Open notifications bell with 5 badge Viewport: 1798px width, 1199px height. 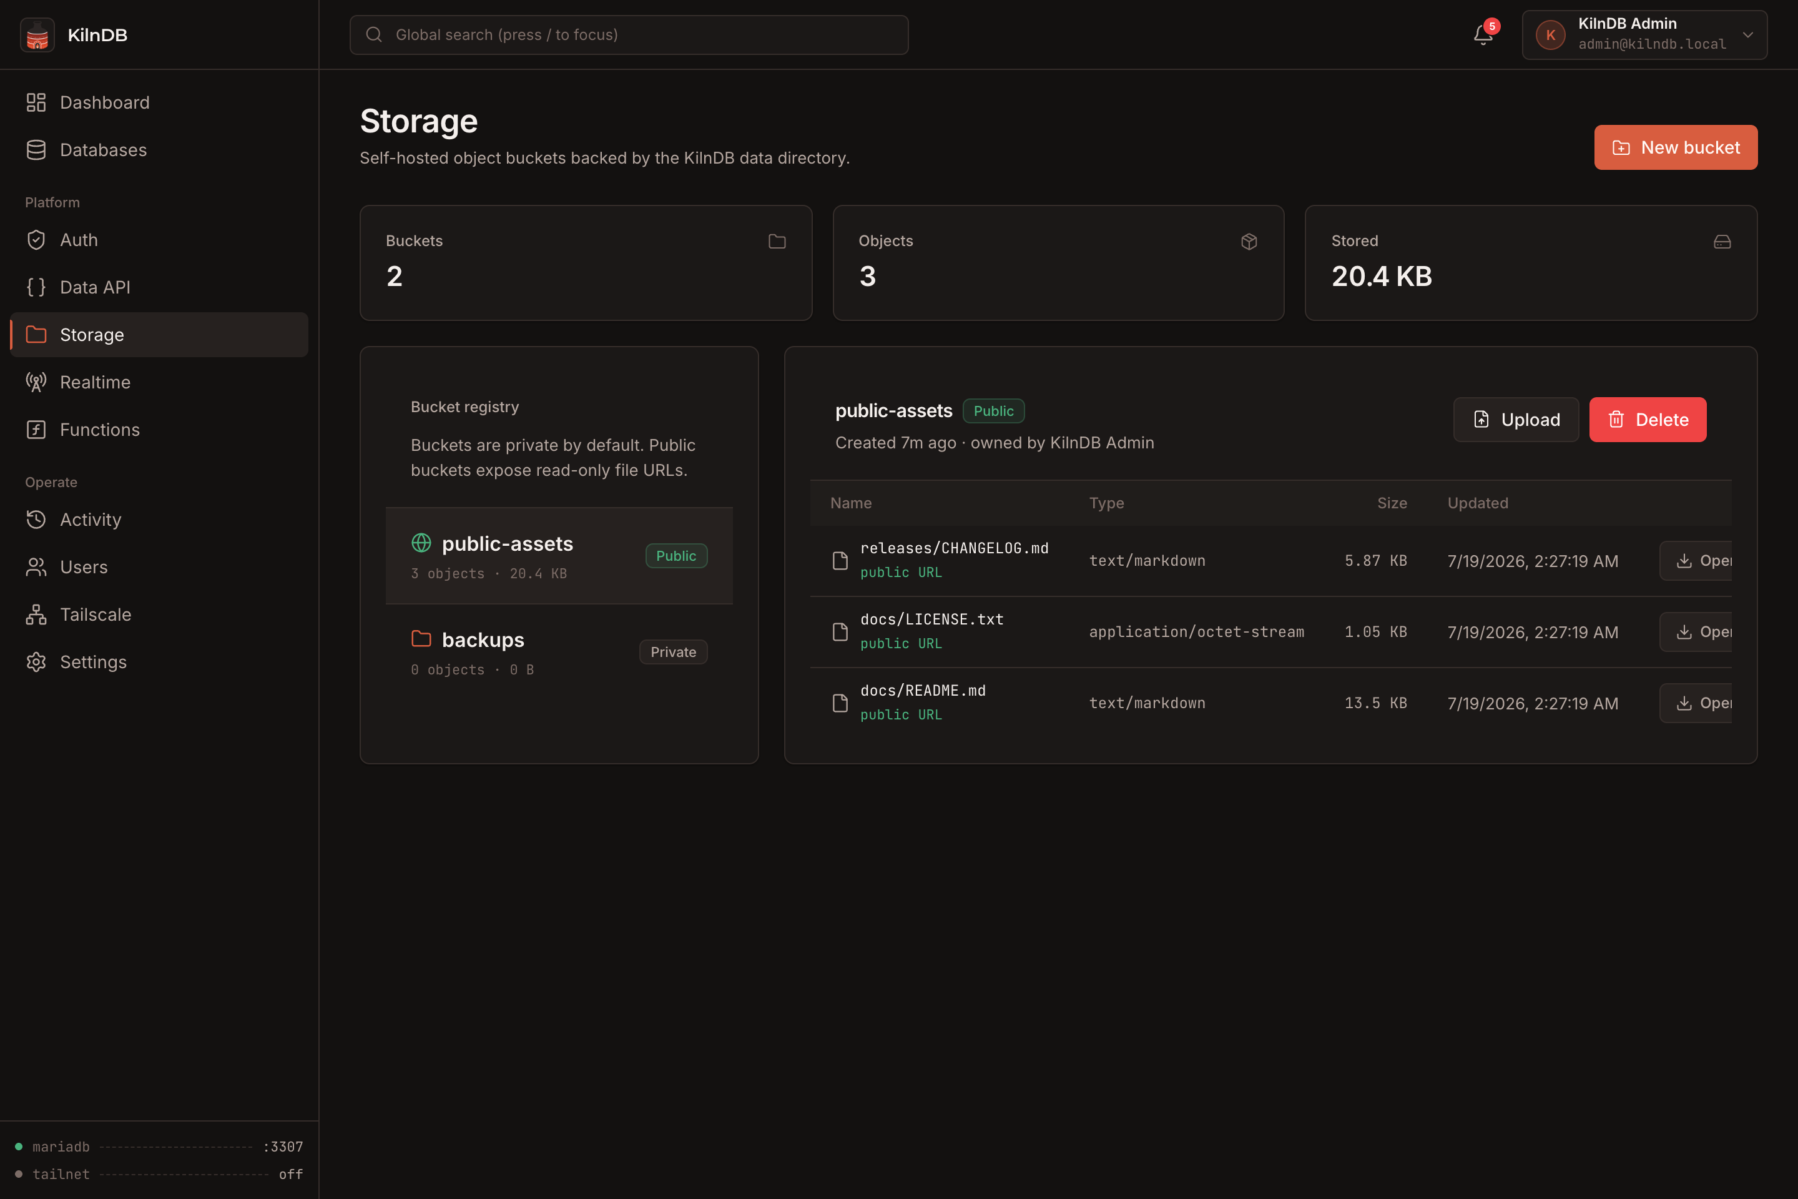click(1483, 35)
